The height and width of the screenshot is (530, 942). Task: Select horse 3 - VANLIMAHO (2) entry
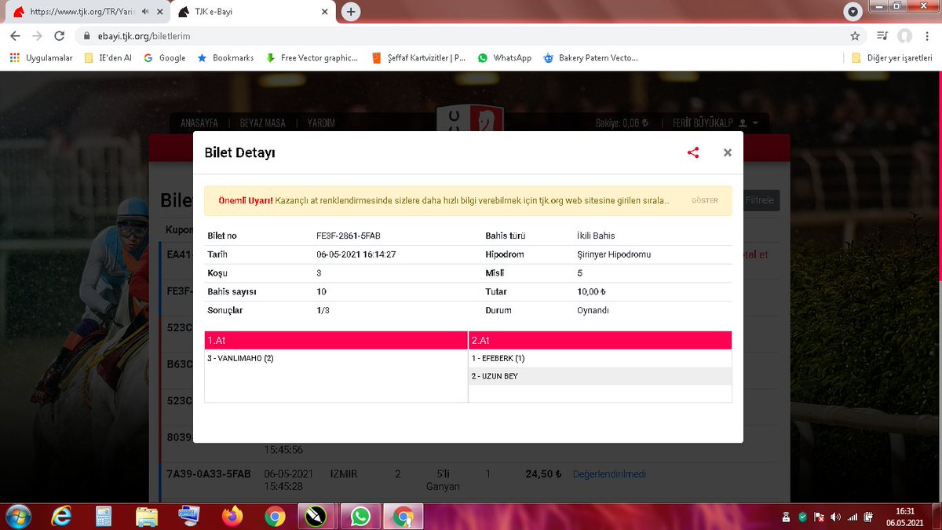tap(240, 358)
